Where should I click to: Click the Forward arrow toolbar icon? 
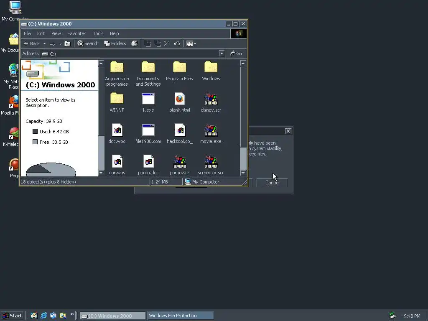tap(53, 43)
